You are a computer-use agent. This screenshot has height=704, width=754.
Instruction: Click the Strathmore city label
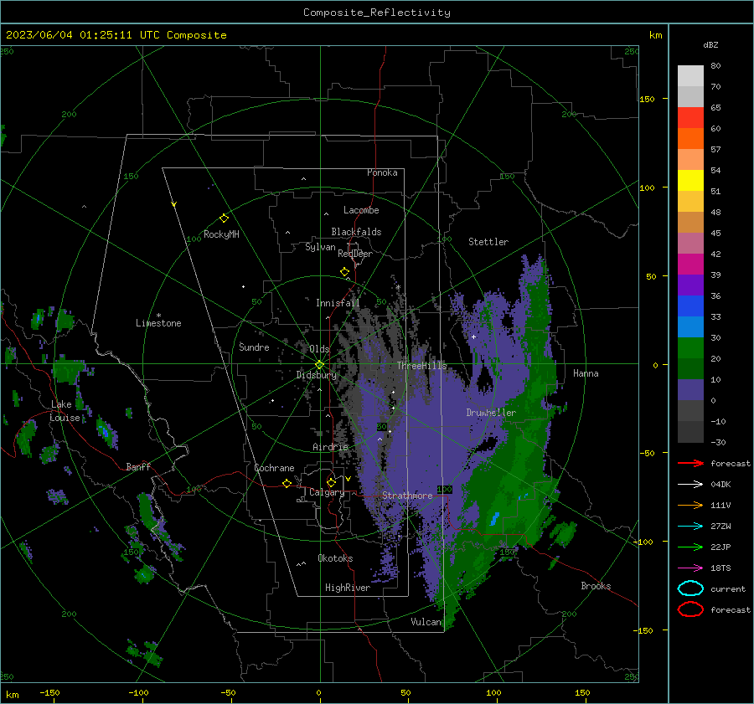(x=407, y=495)
